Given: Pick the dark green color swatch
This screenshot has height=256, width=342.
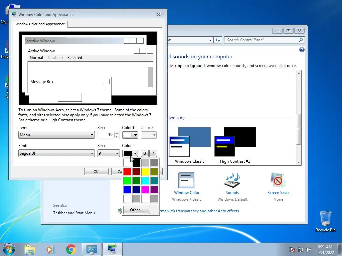Looking at the screenshot, I should 136,180.
